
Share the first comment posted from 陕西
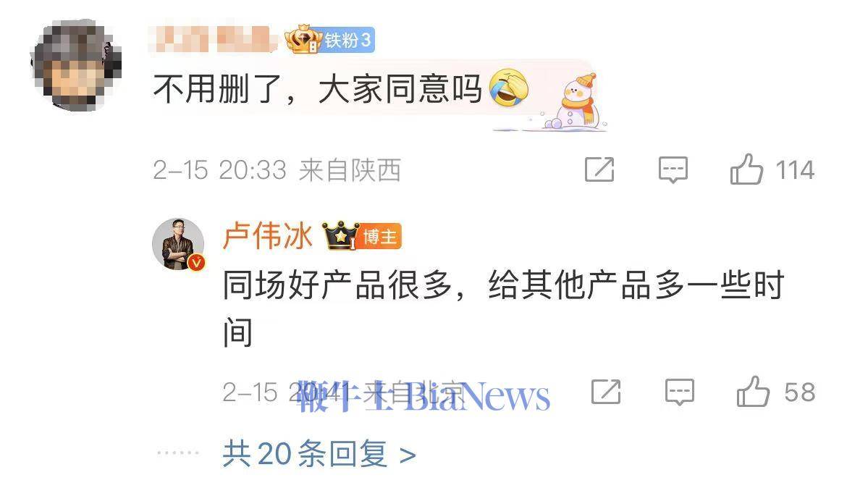[599, 169]
